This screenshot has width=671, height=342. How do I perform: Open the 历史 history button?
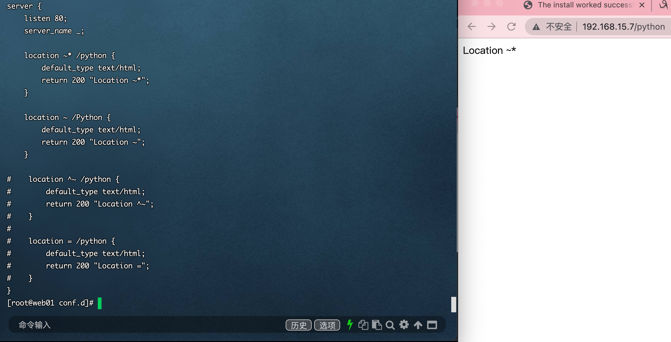[298, 325]
